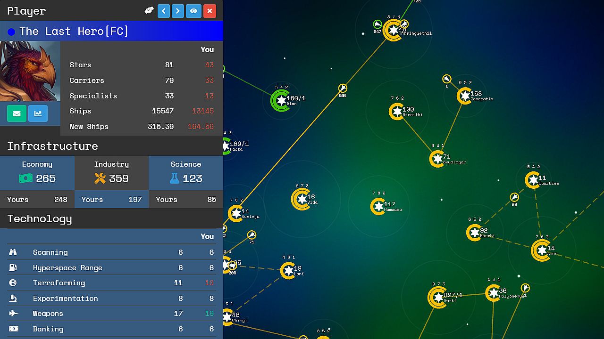
Task: Click the player name 'The Last Hero[FC]'
Action: (x=74, y=32)
